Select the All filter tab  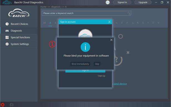(x=44, y=23)
